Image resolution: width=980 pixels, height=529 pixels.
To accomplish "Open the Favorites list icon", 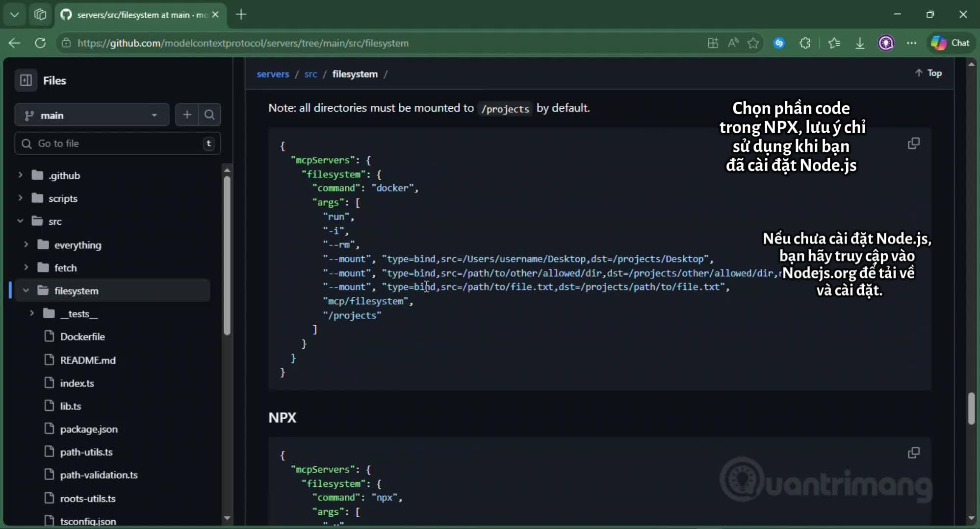I will tap(834, 43).
